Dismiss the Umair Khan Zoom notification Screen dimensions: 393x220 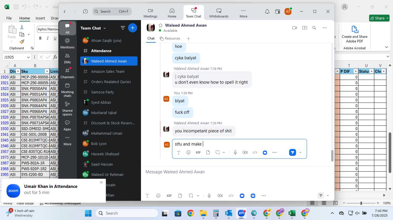(x=101, y=182)
